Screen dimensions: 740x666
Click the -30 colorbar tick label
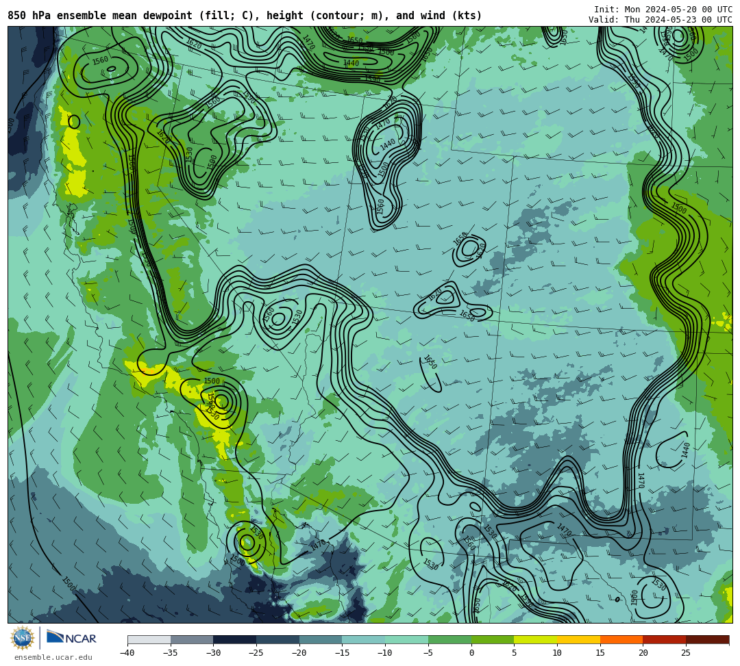point(213,653)
